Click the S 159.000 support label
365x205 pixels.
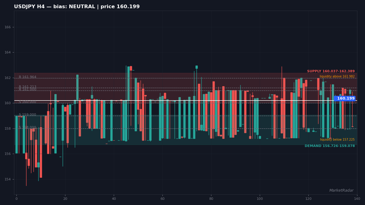(27, 115)
